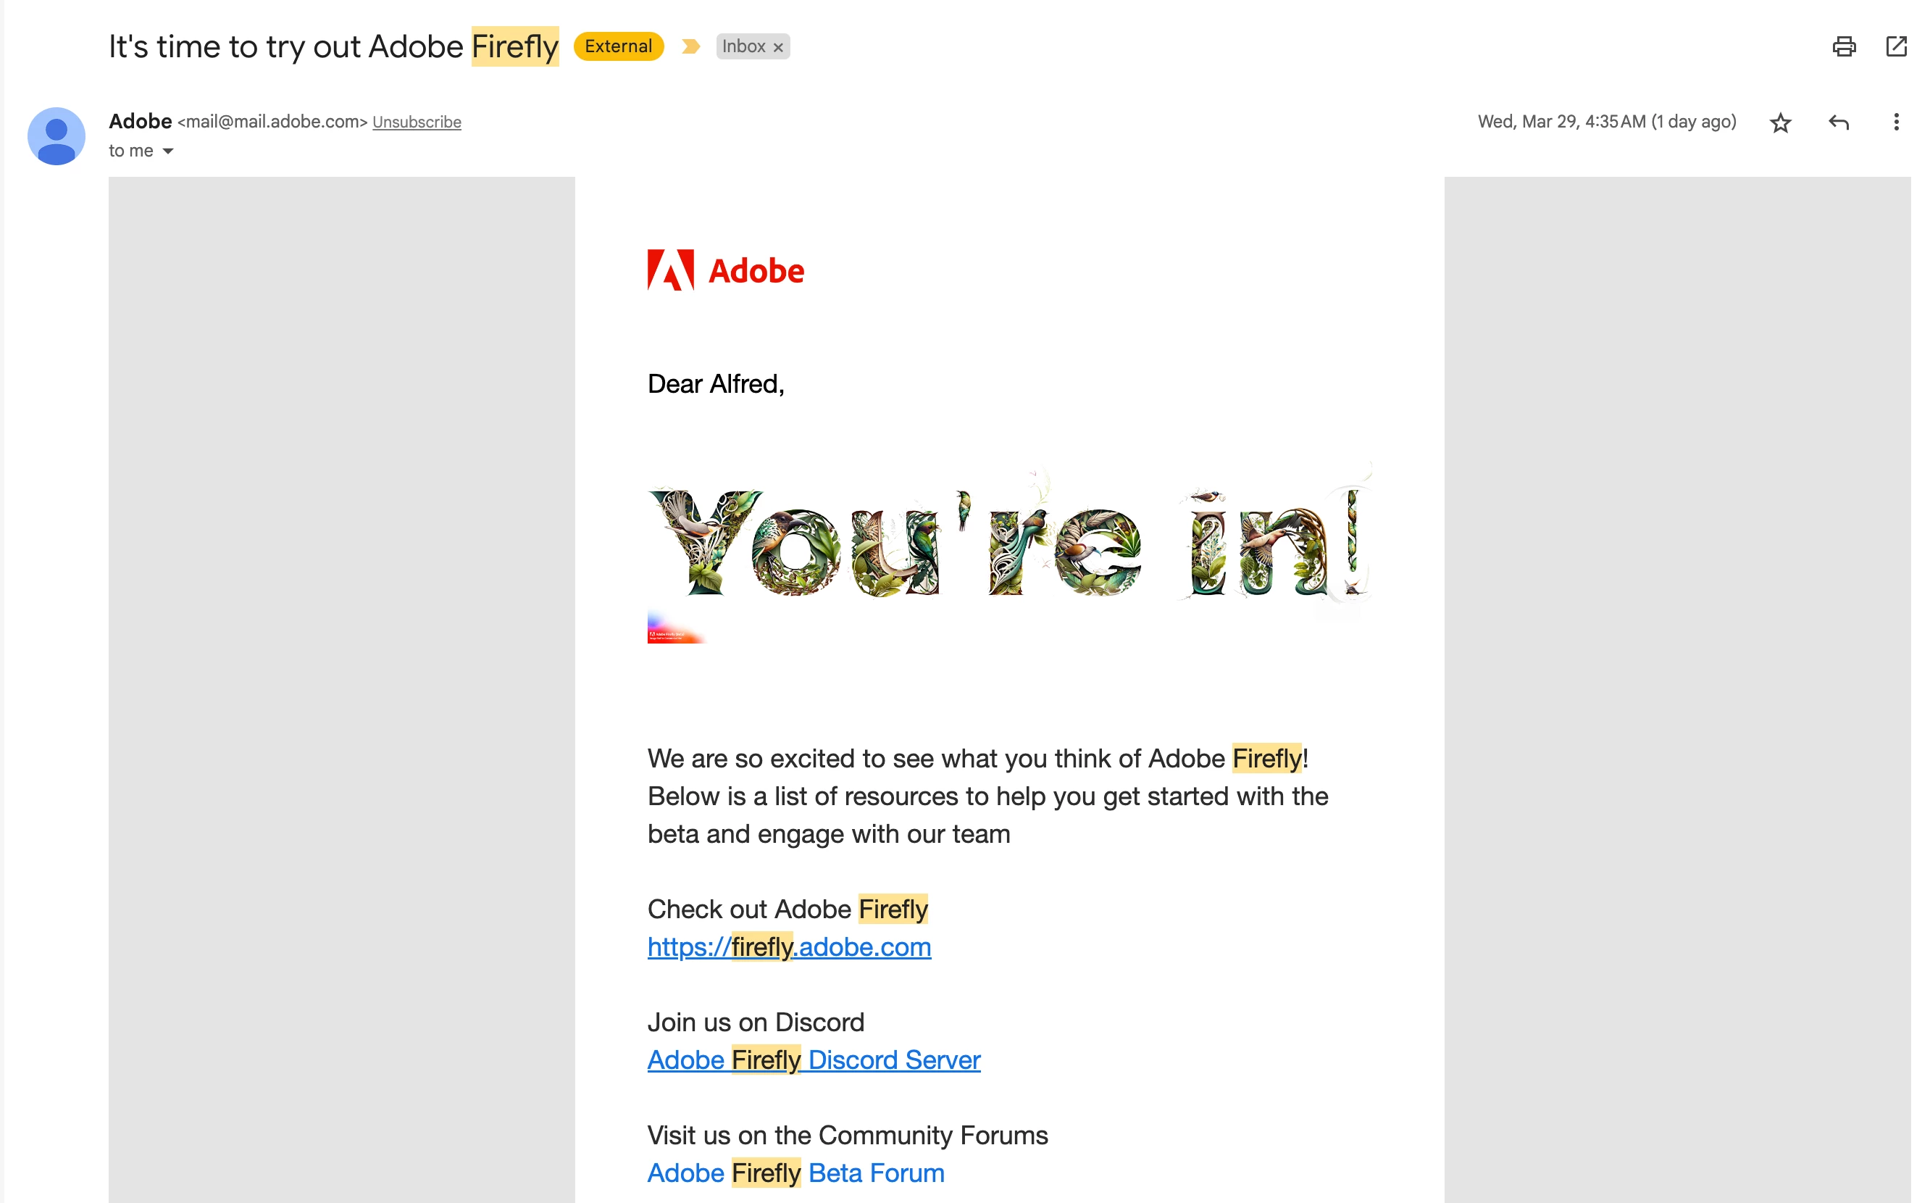Click the 'You're in!' banner image
This screenshot has height=1203, width=1930.
coord(1008,541)
